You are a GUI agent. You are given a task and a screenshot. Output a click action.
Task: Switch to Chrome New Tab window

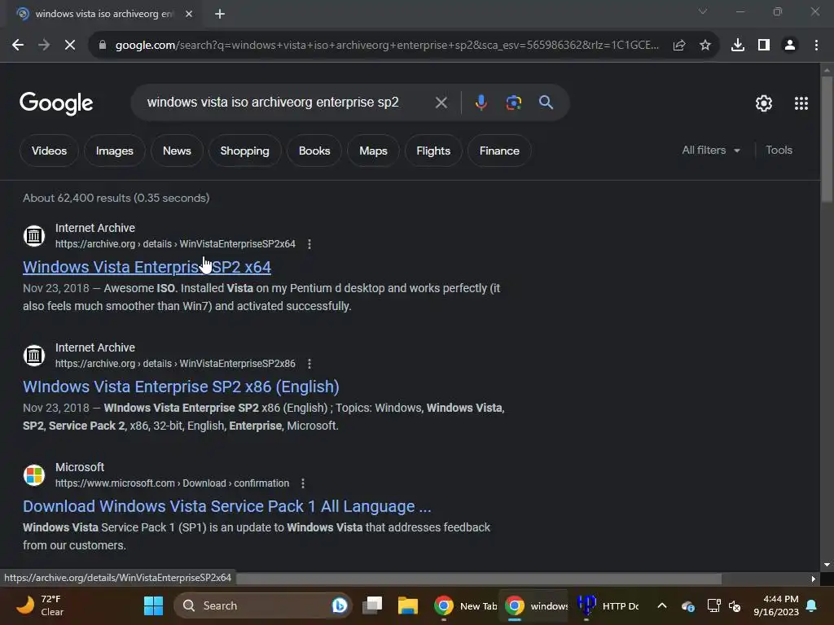pos(464,605)
